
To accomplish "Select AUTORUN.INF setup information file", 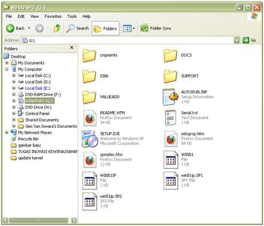I will point(170,97).
